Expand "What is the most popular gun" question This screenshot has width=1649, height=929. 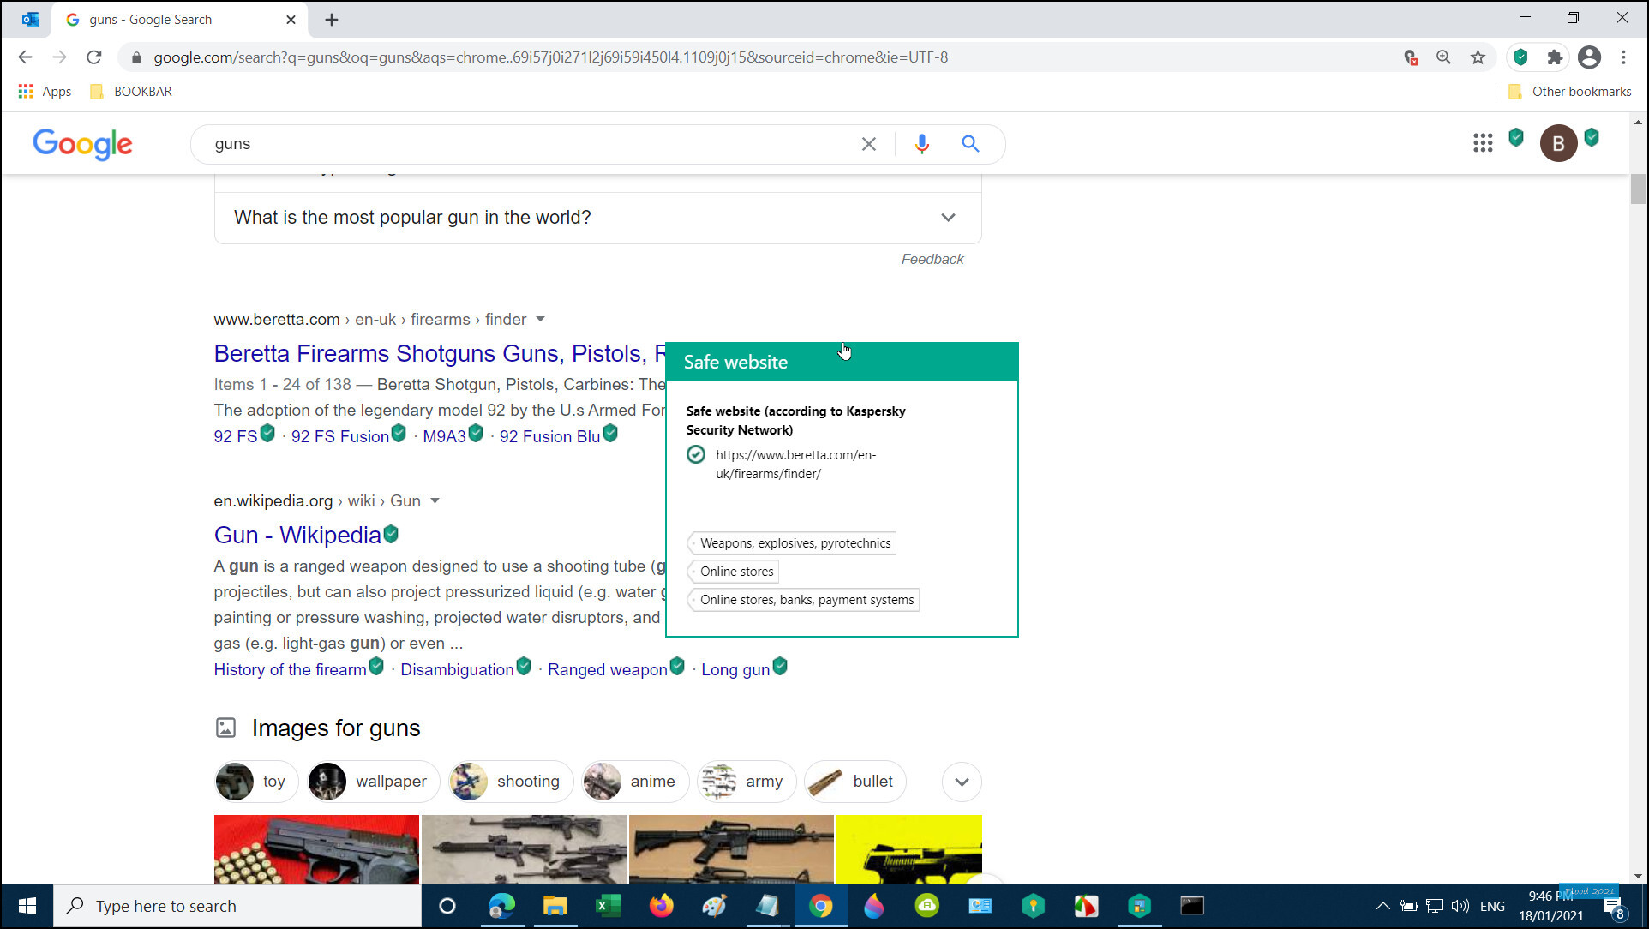click(947, 218)
